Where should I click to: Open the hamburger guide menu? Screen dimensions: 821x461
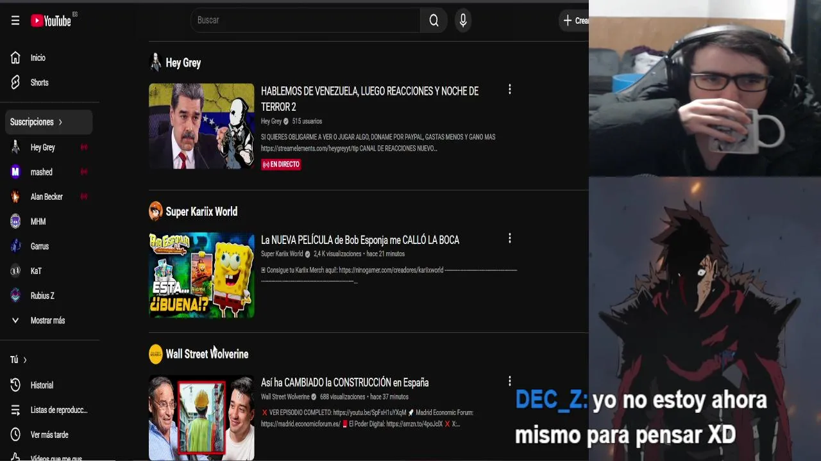[x=15, y=20]
